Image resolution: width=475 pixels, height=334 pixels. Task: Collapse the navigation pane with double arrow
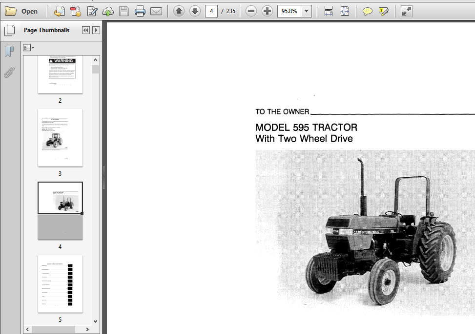[86, 30]
